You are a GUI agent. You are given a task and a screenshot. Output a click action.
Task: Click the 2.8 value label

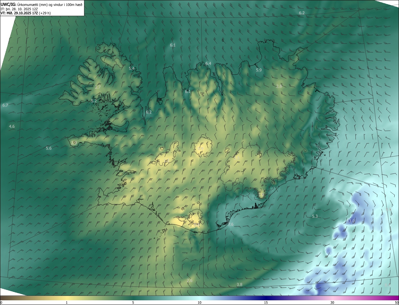pyautogui.click(x=279, y=86)
